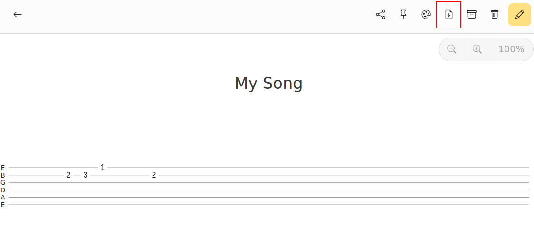Select the "My Song" title

point(268,83)
